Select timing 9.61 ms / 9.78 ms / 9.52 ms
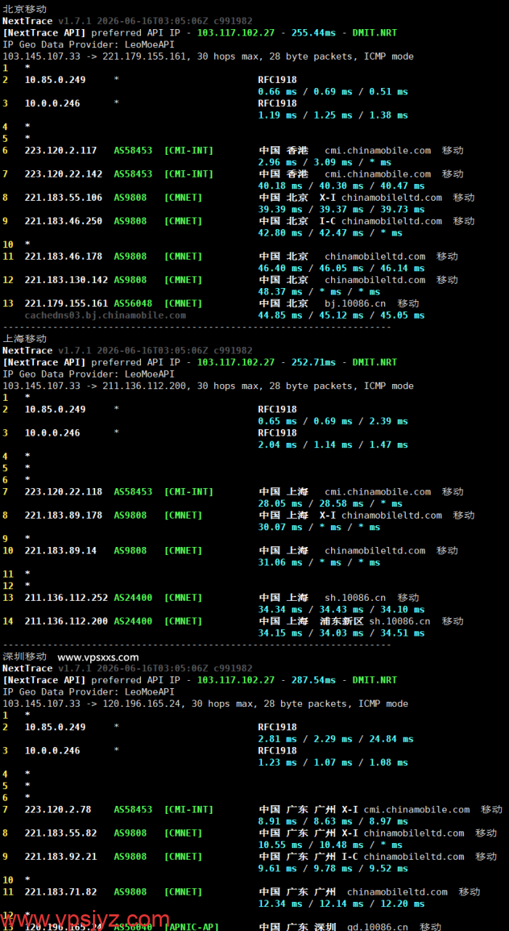509x931 pixels. (333, 868)
